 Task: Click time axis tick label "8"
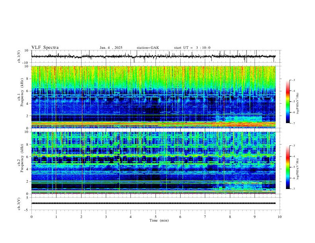click(x=230, y=217)
